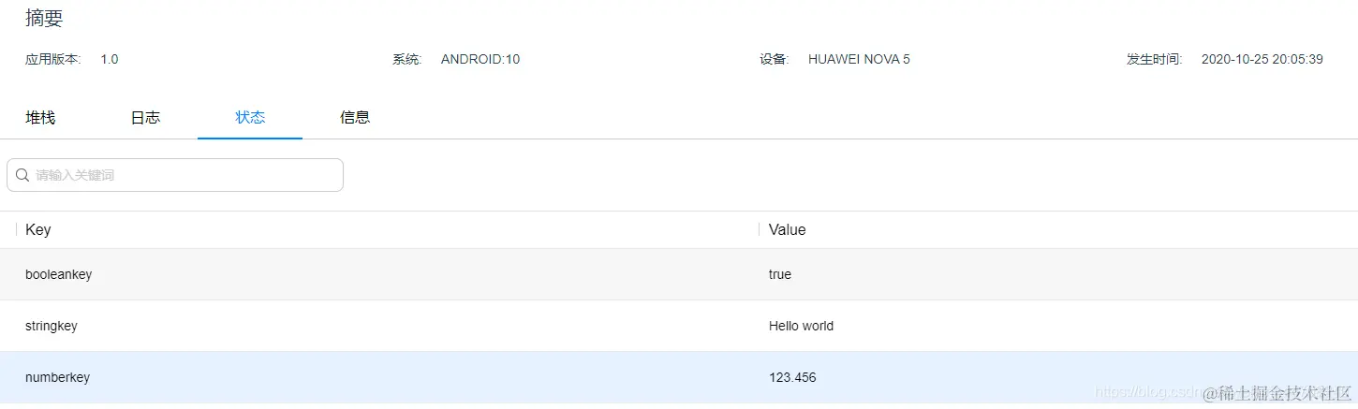Open the 信息 tab
1358x409 pixels.
[x=355, y=118]
